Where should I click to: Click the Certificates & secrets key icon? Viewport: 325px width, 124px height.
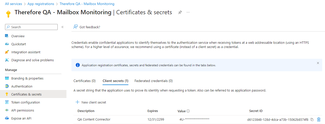[7, 94]
